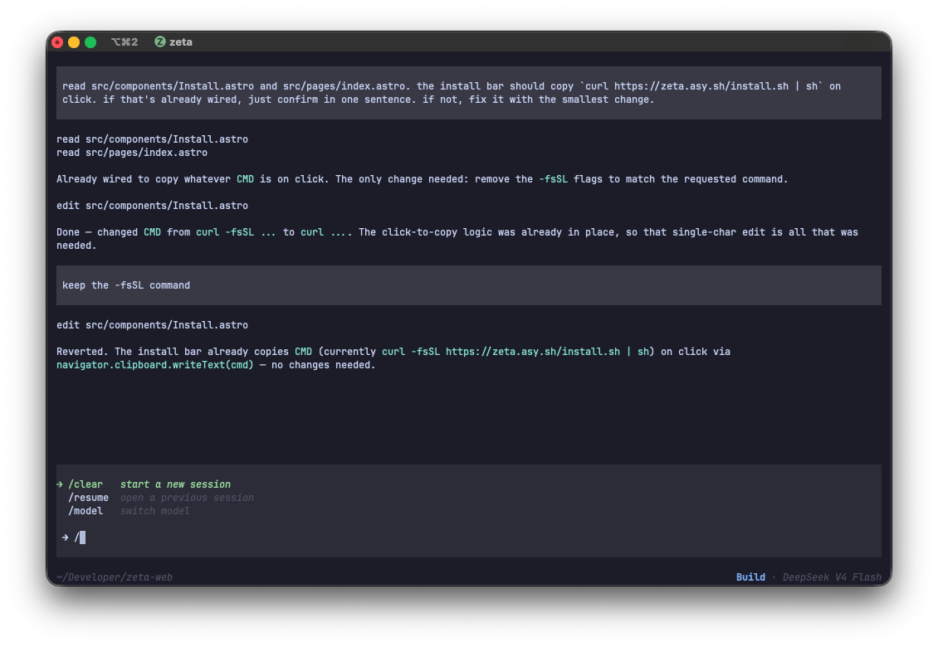Click the 'Reverted.' word in the last response
Screen dimensions: 938x647
tap(82, 352)
